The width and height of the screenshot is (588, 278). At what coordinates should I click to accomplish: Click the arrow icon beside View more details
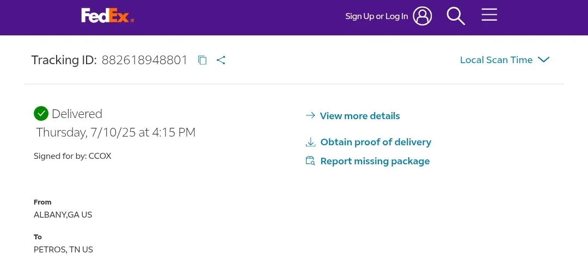(x=310, y=116)
